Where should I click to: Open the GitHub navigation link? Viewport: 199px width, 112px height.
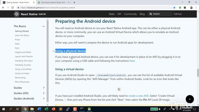pyautogui.click(x=178, y=14)
